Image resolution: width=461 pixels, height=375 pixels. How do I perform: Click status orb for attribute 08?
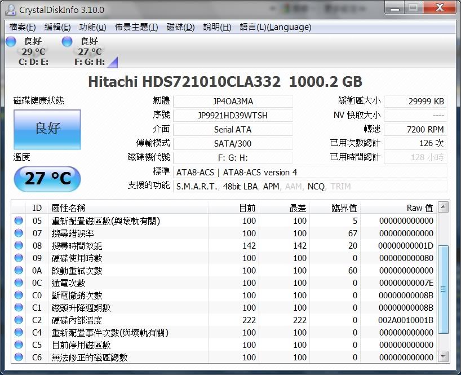pos(19,245)
